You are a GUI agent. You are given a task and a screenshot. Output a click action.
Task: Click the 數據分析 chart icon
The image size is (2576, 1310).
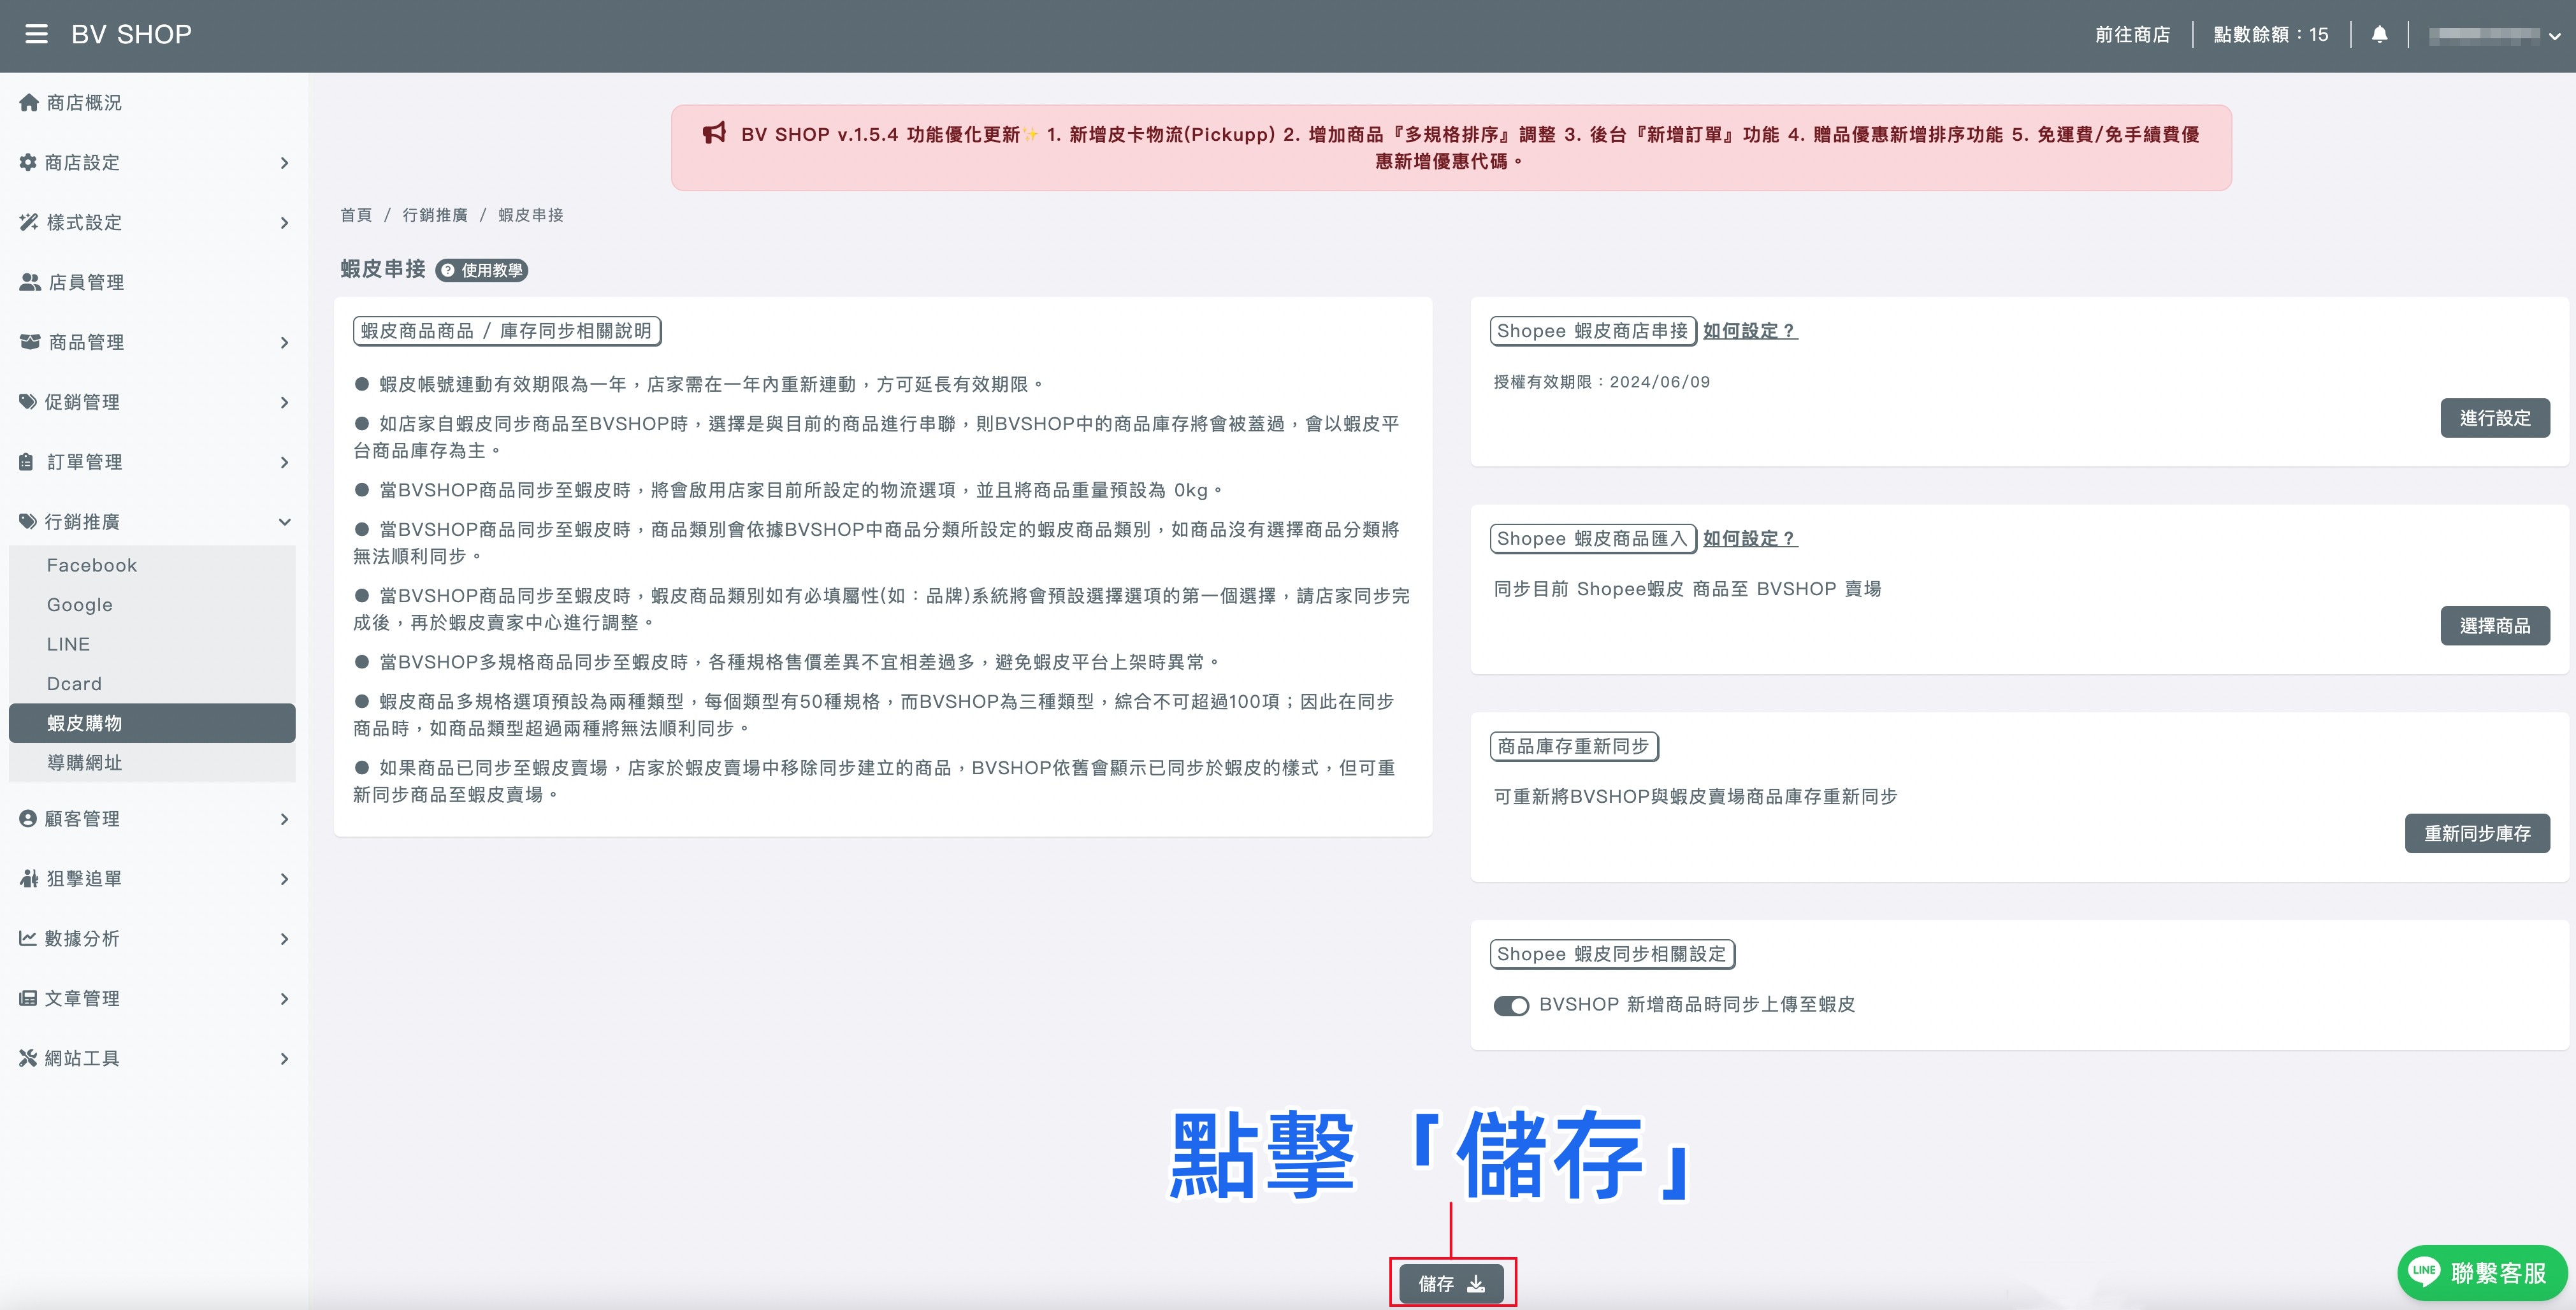[28, 938]
